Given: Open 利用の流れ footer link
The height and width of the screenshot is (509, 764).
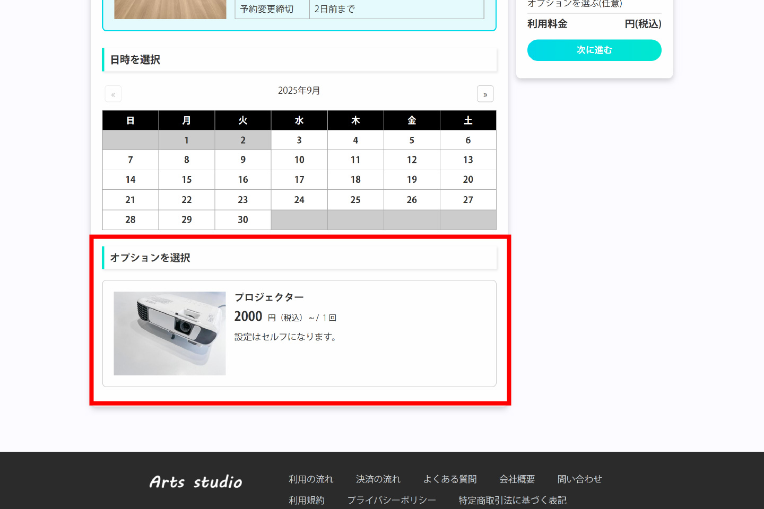Looking at the screenshot, I should tap(311, 479).
